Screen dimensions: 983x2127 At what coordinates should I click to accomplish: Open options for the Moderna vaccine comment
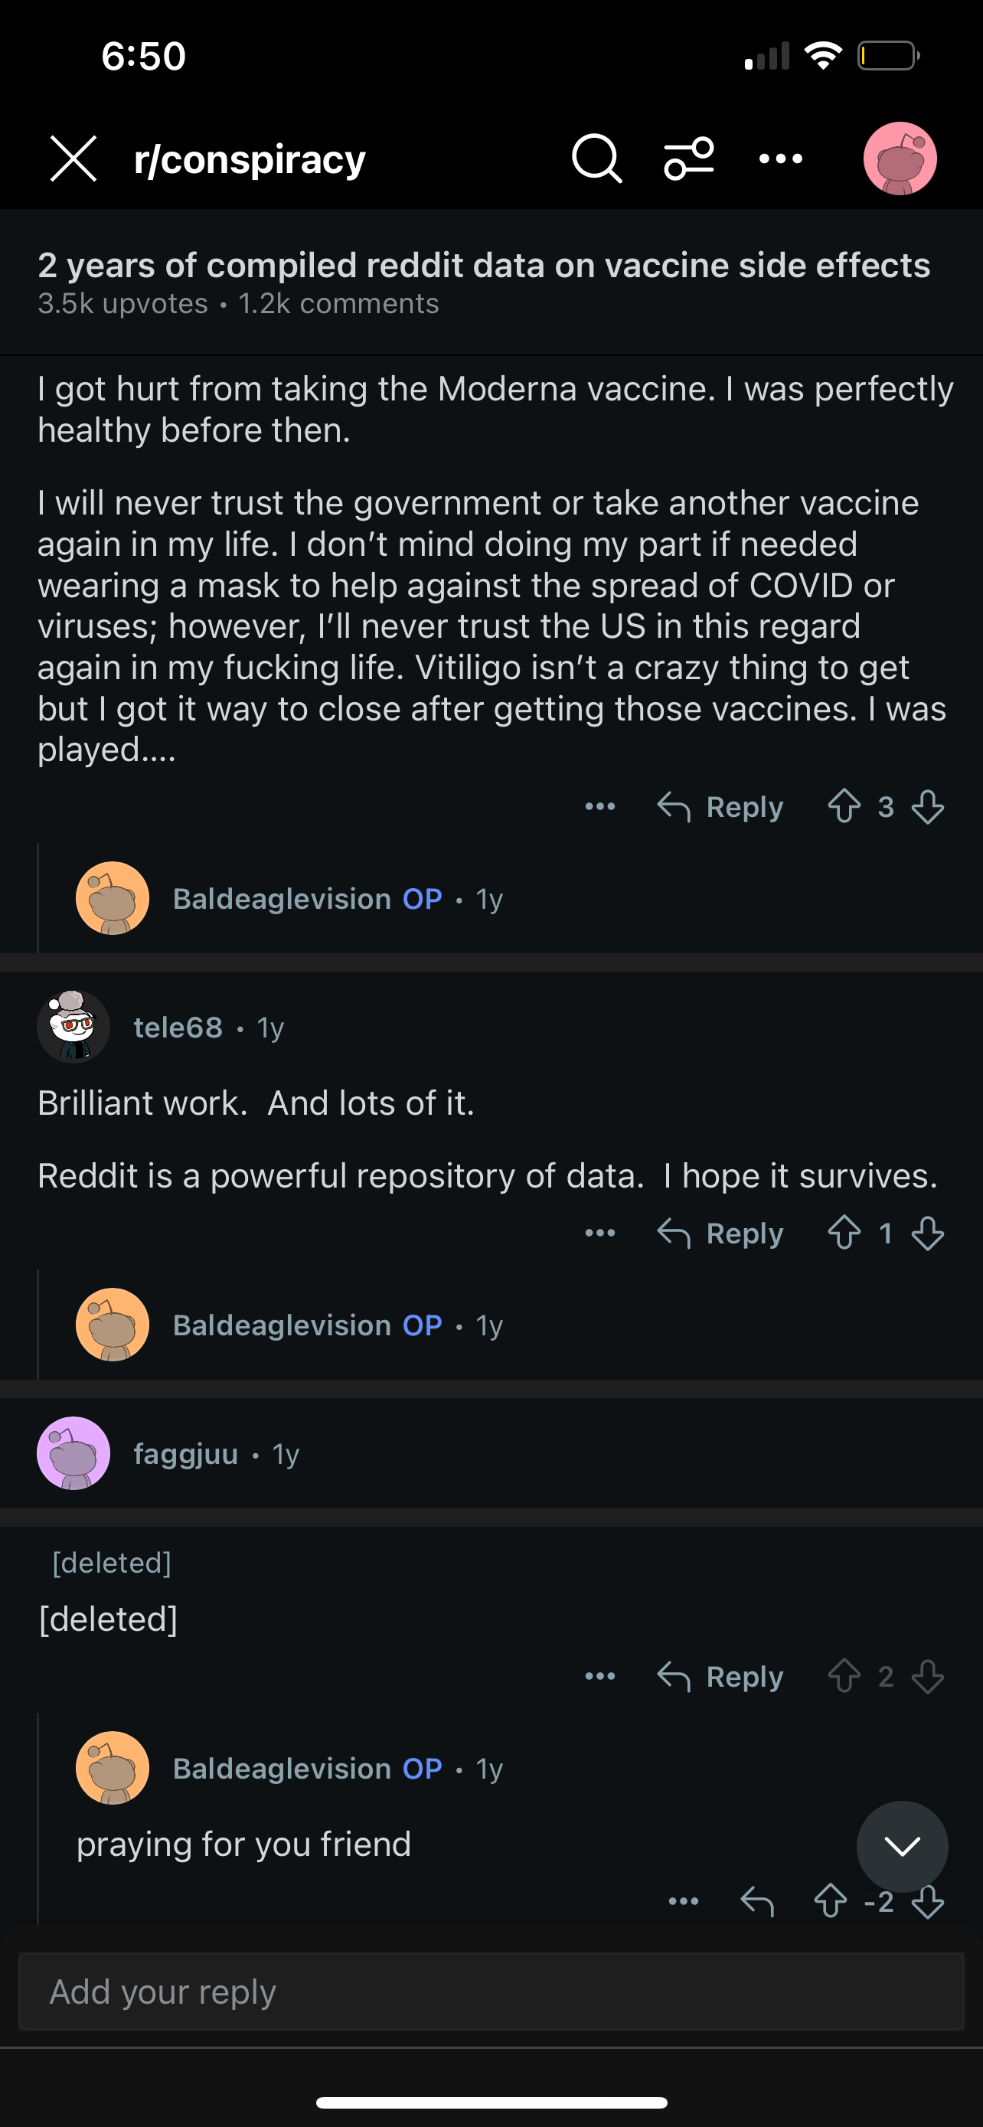tap(600, 807)
